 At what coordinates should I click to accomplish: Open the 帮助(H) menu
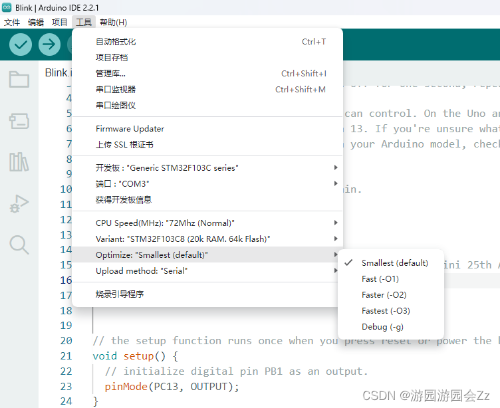(113, 23)
